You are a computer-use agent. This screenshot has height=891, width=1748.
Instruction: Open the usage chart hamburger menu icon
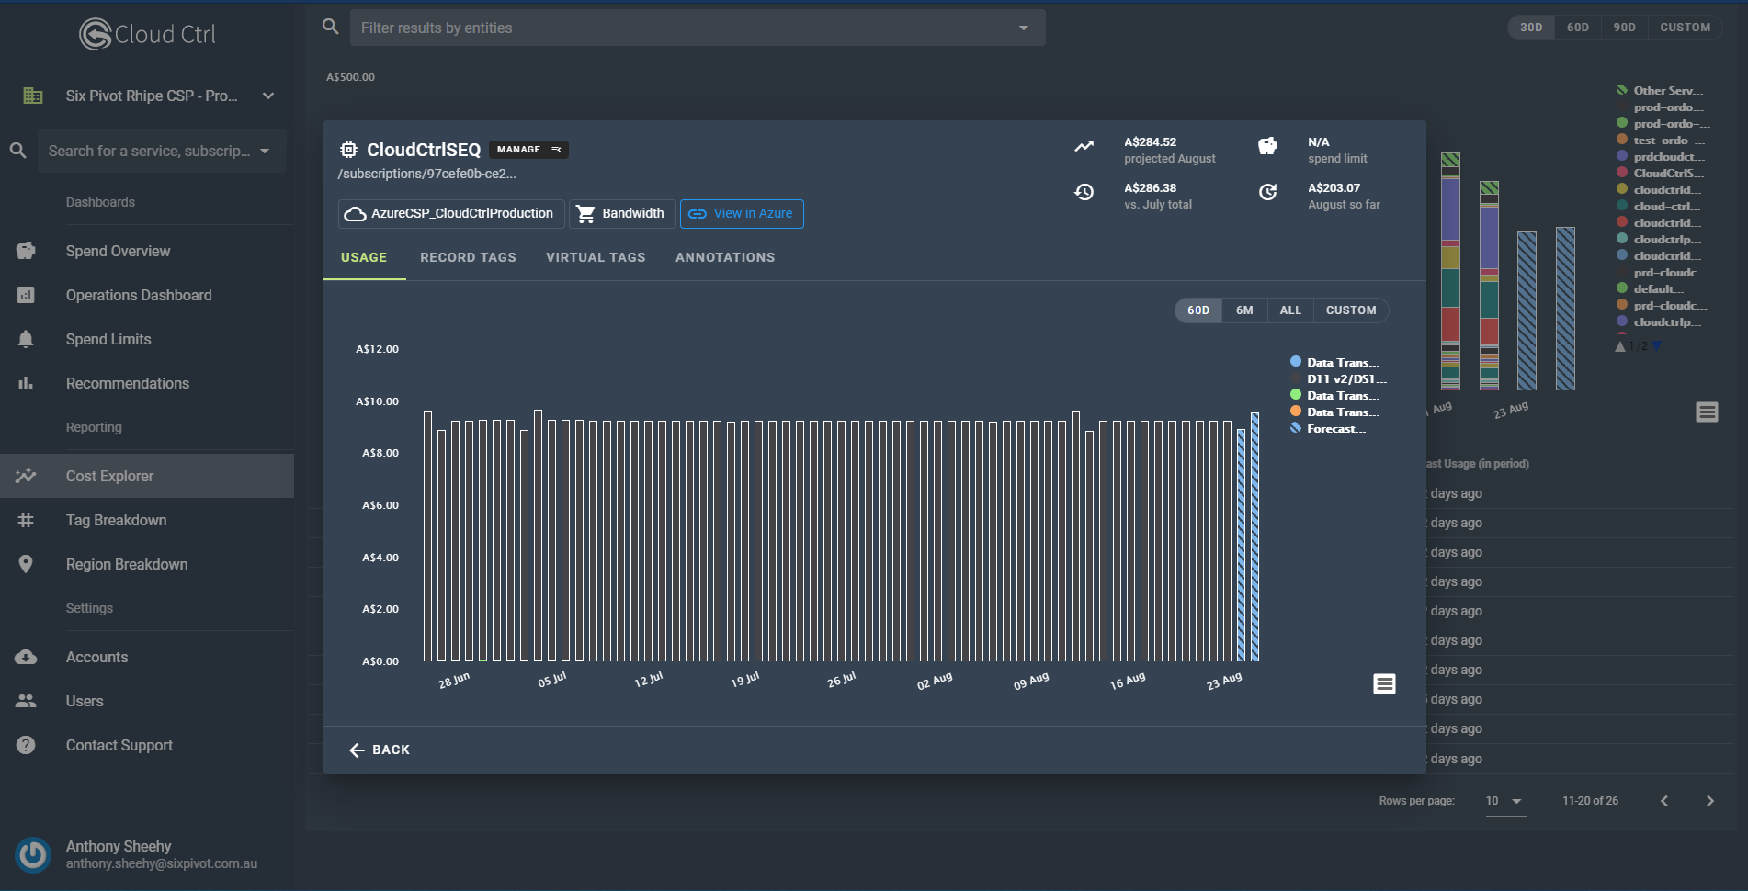point(1384,683)
